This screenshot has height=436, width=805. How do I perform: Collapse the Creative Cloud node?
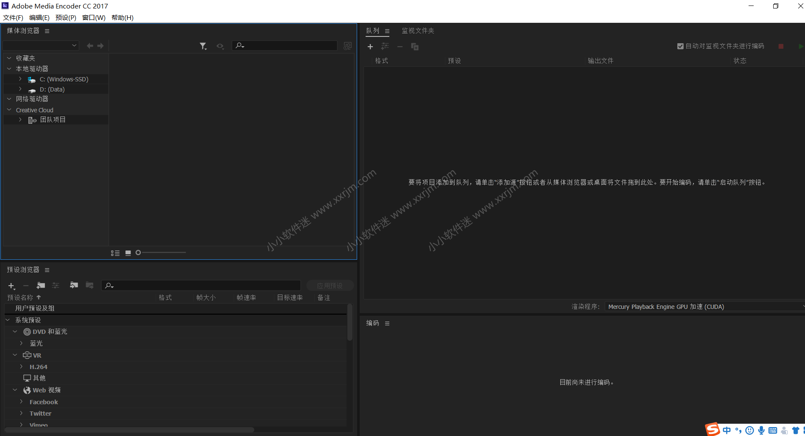click(x=9, y=110)
